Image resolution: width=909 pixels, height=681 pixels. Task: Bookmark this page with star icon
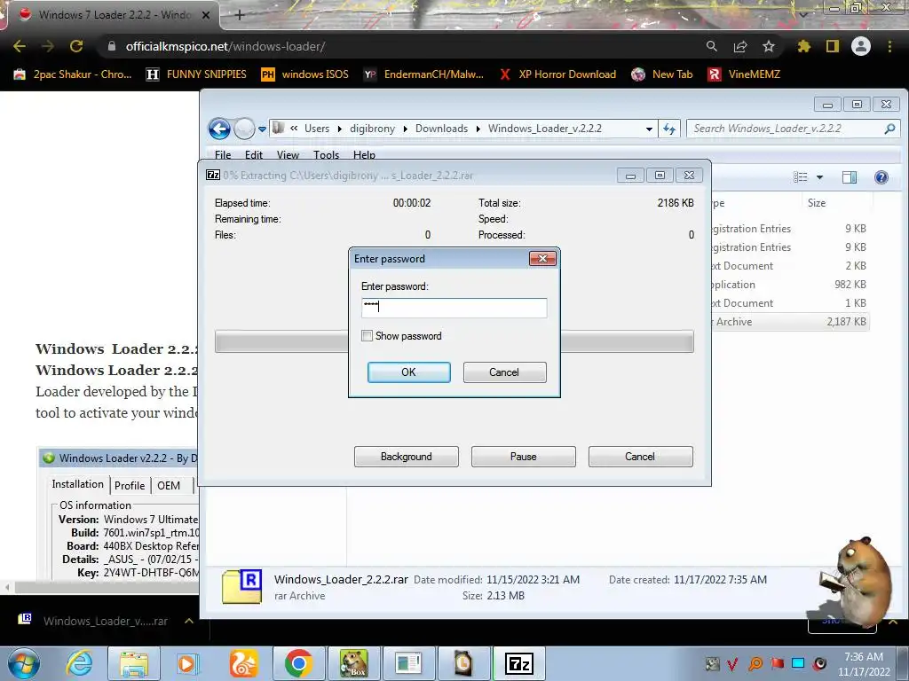click(769, 46)
